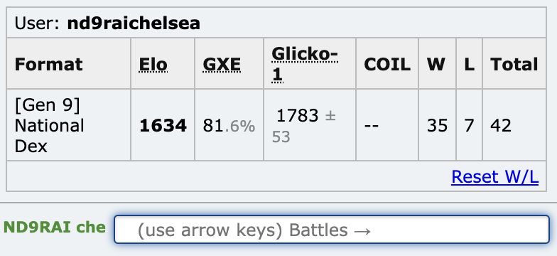Click the Reset W/L link
The image size is (557, 256).
(x=494, y=176)
